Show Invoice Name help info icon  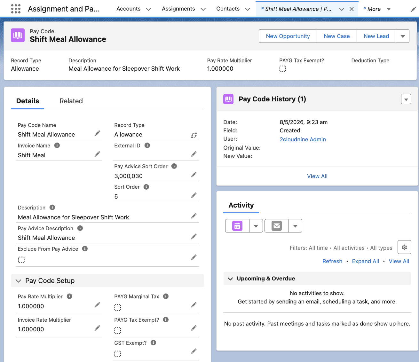pos(57,145)
